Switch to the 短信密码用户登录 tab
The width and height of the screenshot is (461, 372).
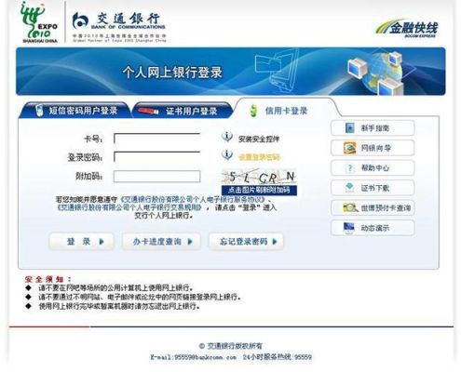click(75, 111)
